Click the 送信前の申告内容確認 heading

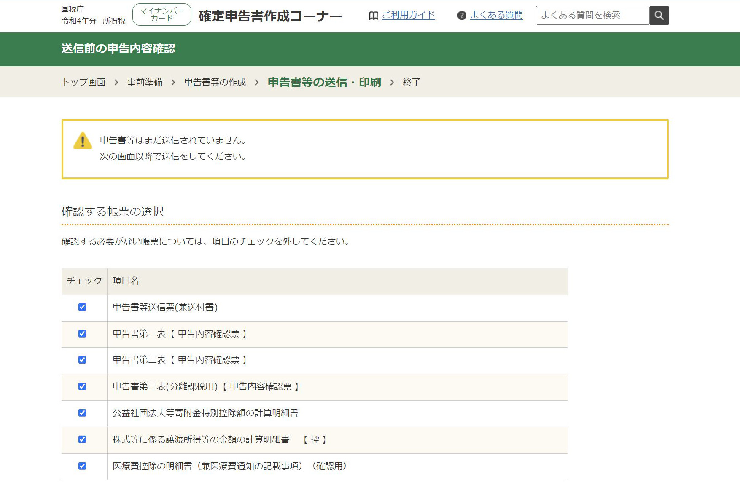[118, 48]
